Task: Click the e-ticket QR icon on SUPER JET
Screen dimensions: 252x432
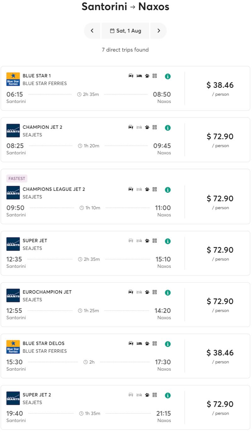Action: (x=155, y=241)
